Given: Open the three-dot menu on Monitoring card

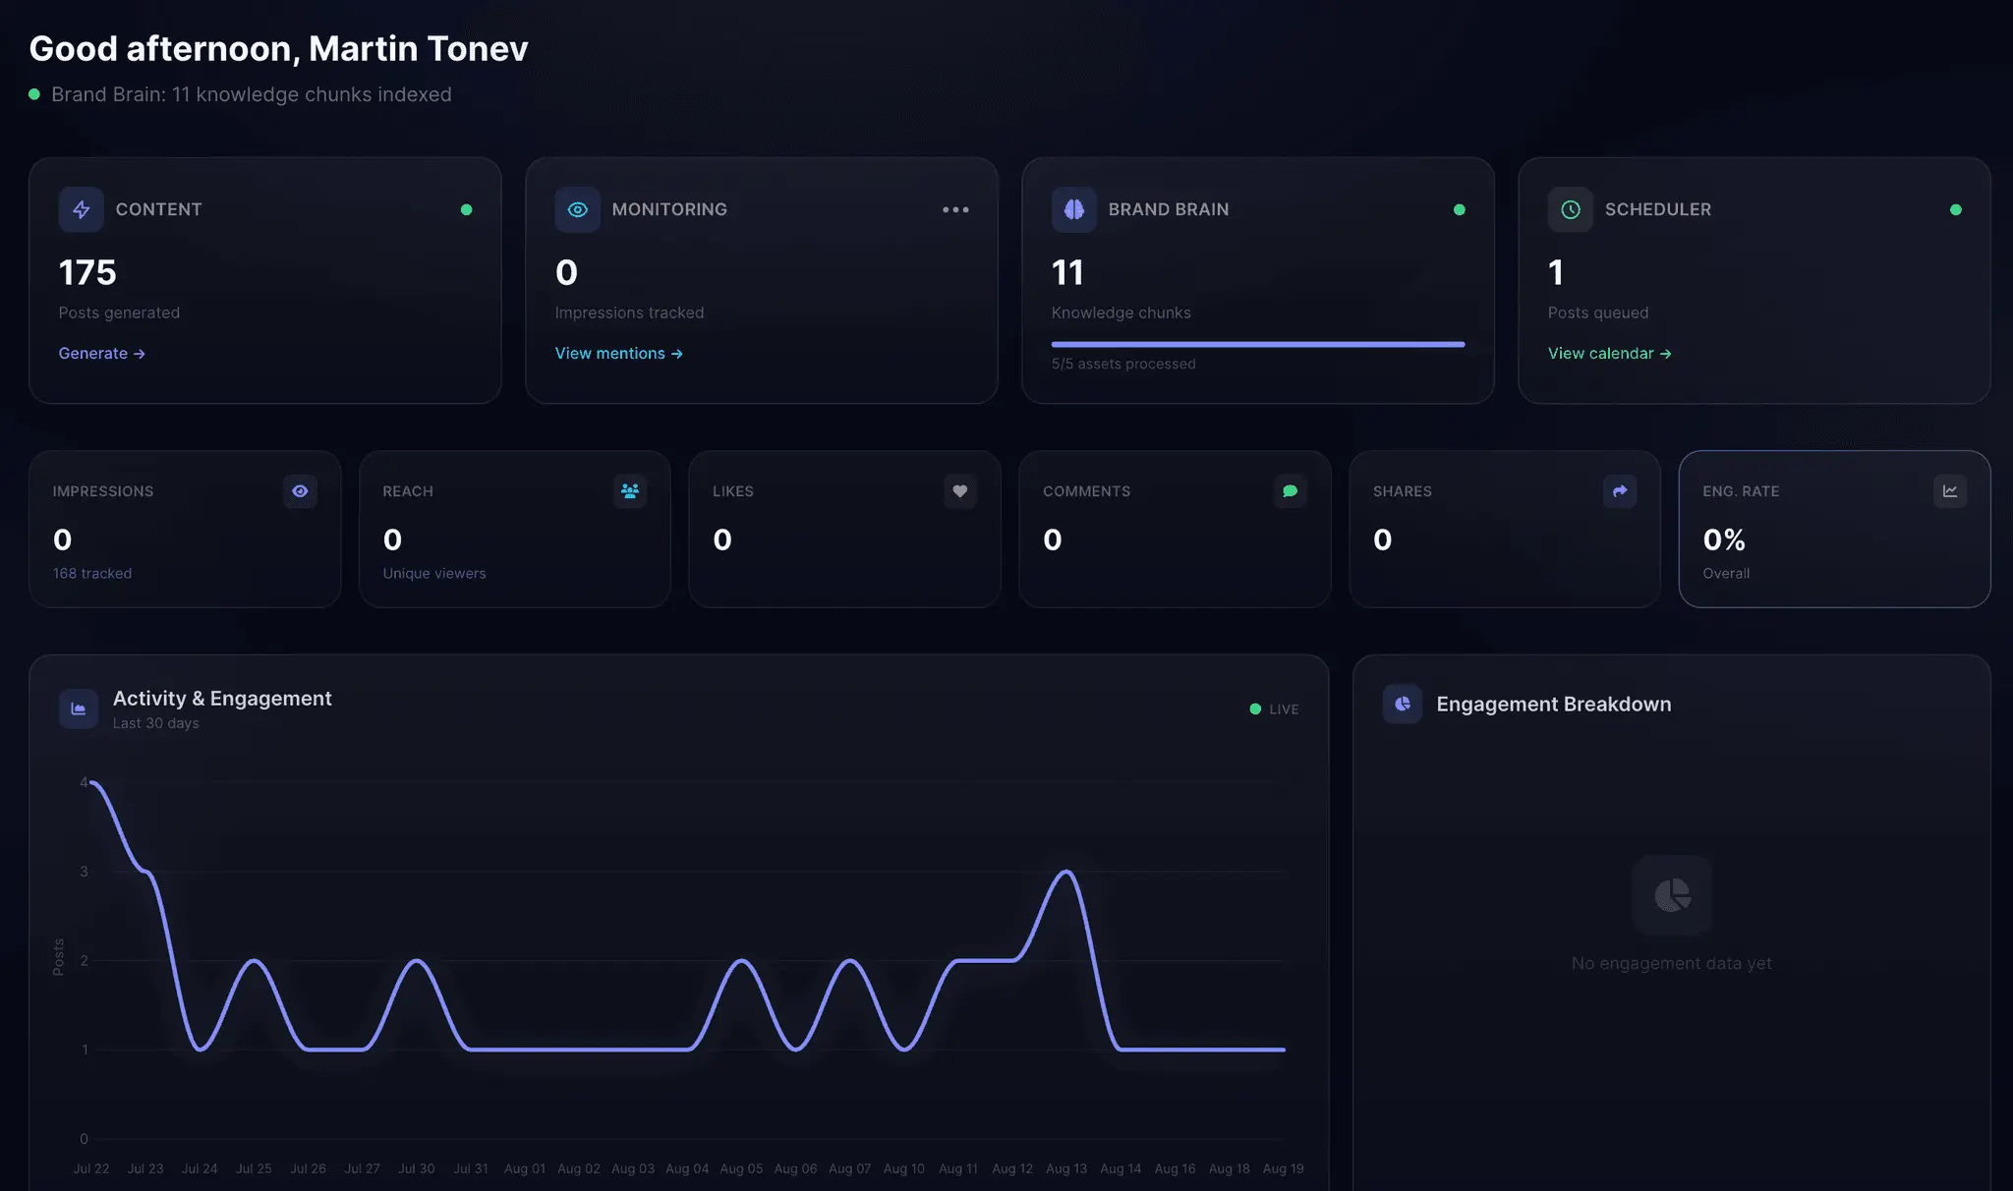Looking at the screenshot, I should [955, 209].
